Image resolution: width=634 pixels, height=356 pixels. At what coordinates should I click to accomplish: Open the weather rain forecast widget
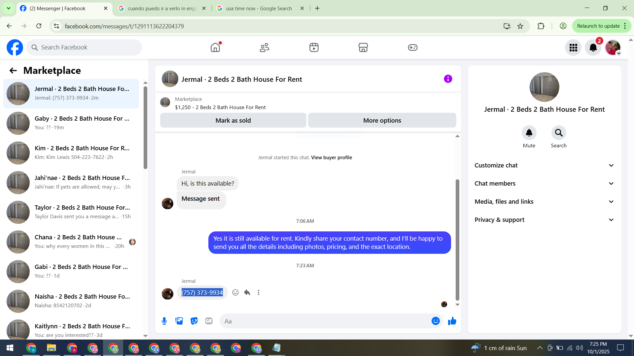499,348
